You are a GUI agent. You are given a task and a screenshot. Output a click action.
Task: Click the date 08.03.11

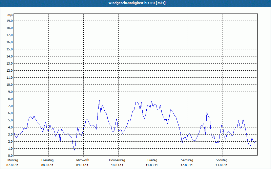click(47, 165)
